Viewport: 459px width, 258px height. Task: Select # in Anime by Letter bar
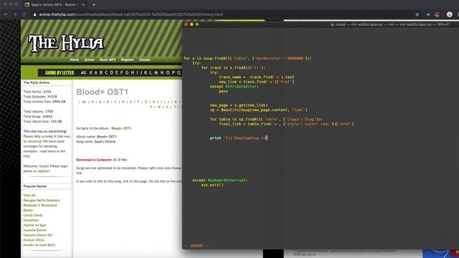point(91,72)
